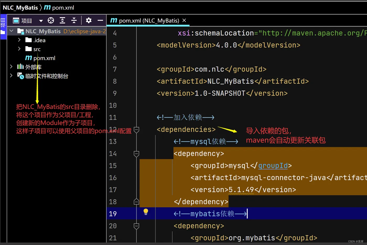Fold the mysql dependency at line 14

click(136, 154)
